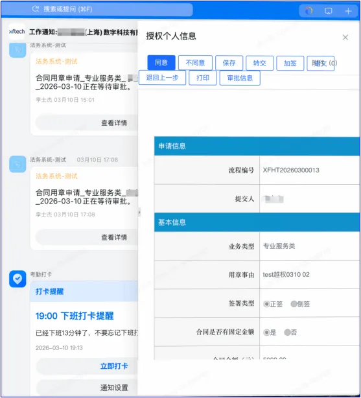Click the search icon in search bar
The width and height of the screenshot is (361, 398).
click(x=36, y=9)
